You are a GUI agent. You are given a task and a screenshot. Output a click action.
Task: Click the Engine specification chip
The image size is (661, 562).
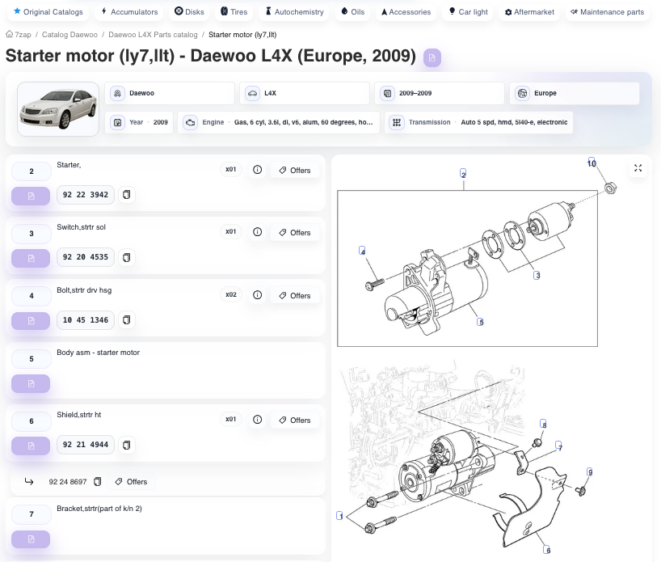pyautogui.click(x=278, y=122)
